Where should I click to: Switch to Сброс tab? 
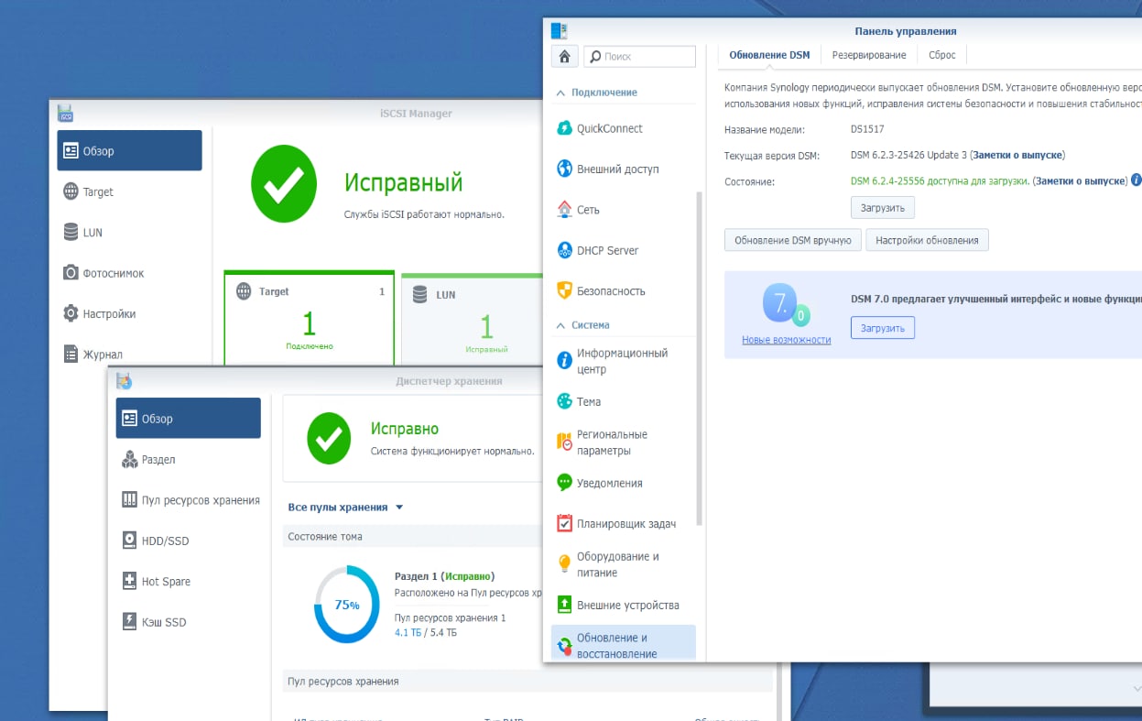tap(941, 55)
